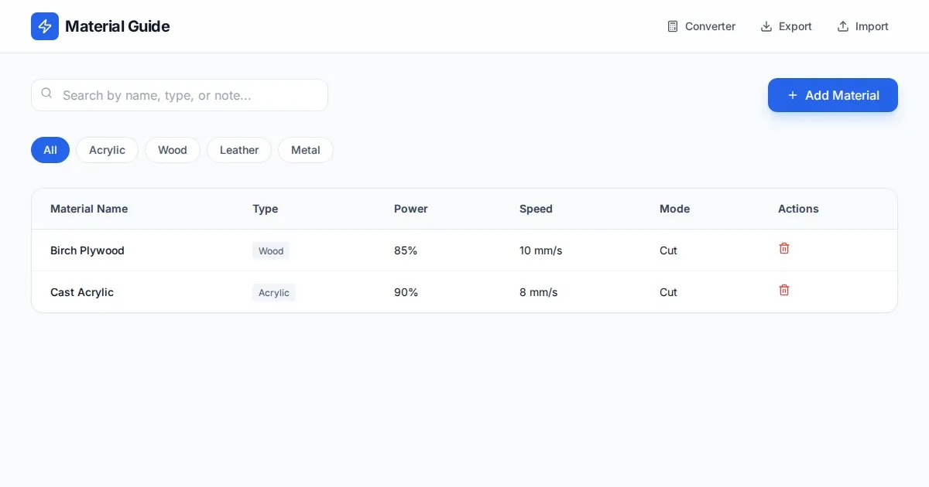Select the Birch Plywood name cell

click(87, 250)
